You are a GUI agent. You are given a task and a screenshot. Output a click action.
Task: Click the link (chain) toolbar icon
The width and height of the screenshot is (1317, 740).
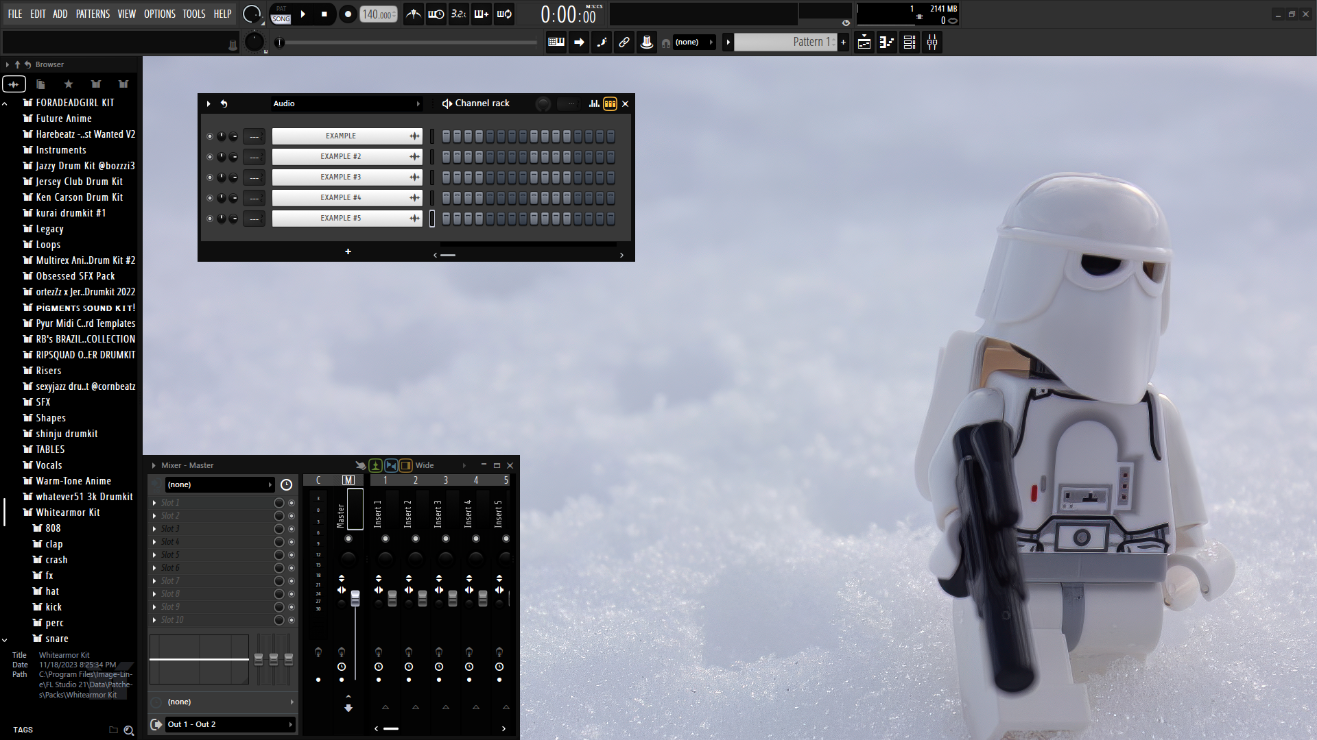pos(624,42)
